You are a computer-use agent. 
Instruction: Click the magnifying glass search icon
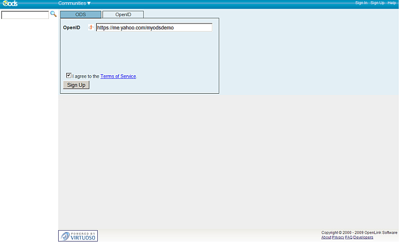pos(54,14)
